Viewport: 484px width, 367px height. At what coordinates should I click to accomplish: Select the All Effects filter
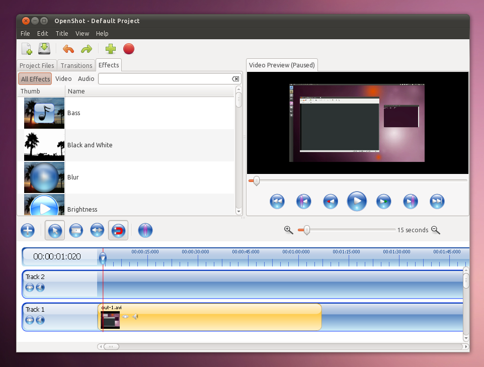(x=35, y=79)
